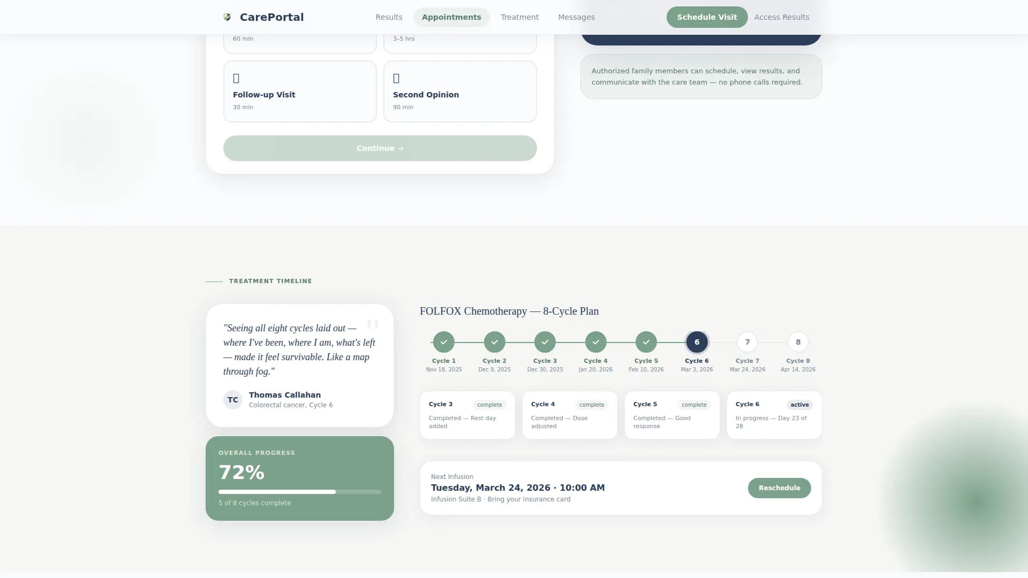The image size is (1028, 578).
Task: Select Cycle 5 checkmark timeline marker
Action: (x=646, y=342)
